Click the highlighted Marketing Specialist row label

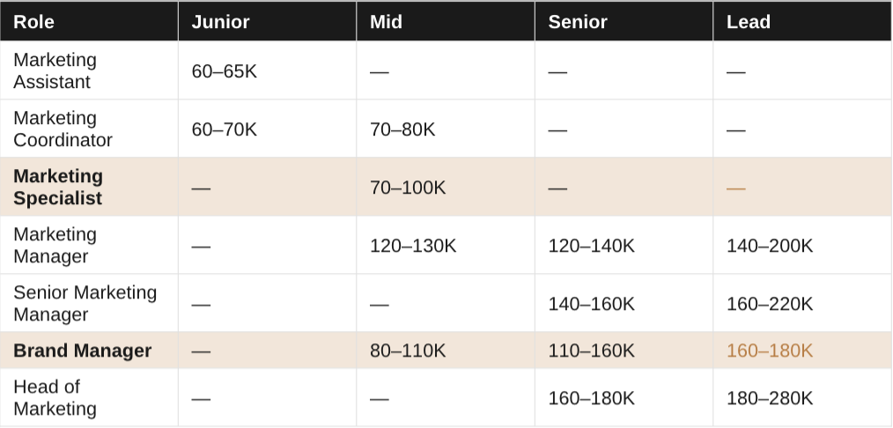(89, 187)
